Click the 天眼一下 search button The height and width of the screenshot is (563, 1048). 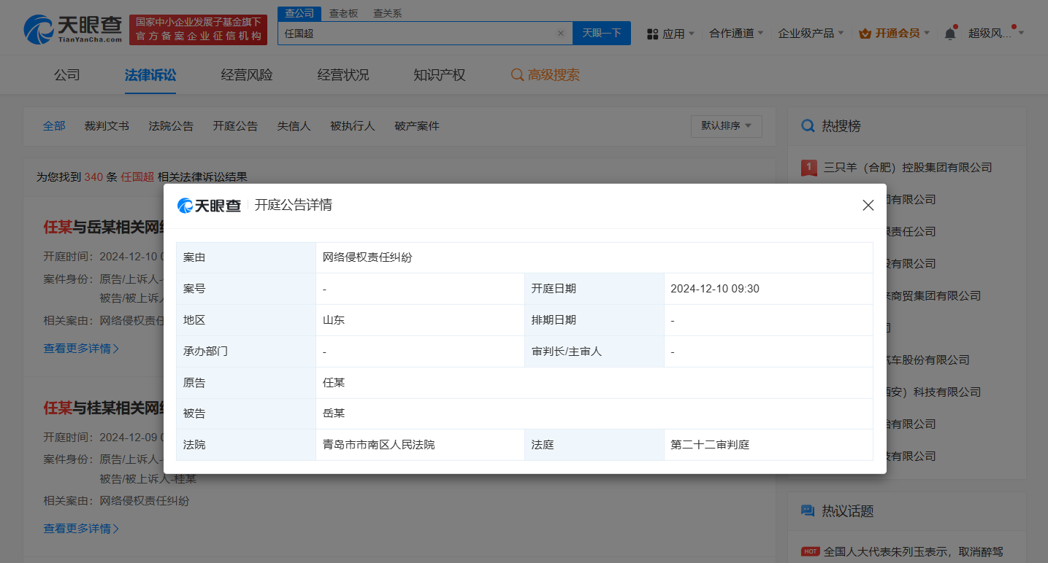pos(601,33)
